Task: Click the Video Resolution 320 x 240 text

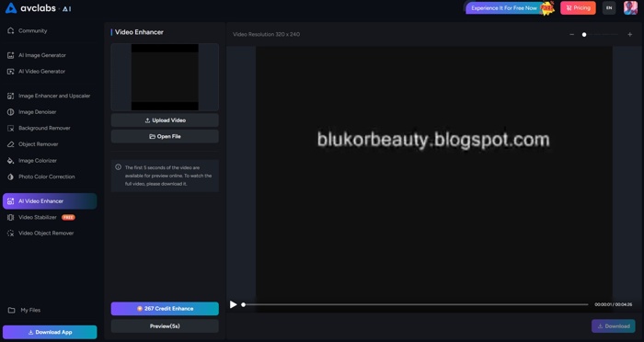Action: coord(266,34)
